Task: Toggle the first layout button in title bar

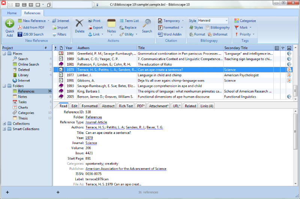Action: 17,4
